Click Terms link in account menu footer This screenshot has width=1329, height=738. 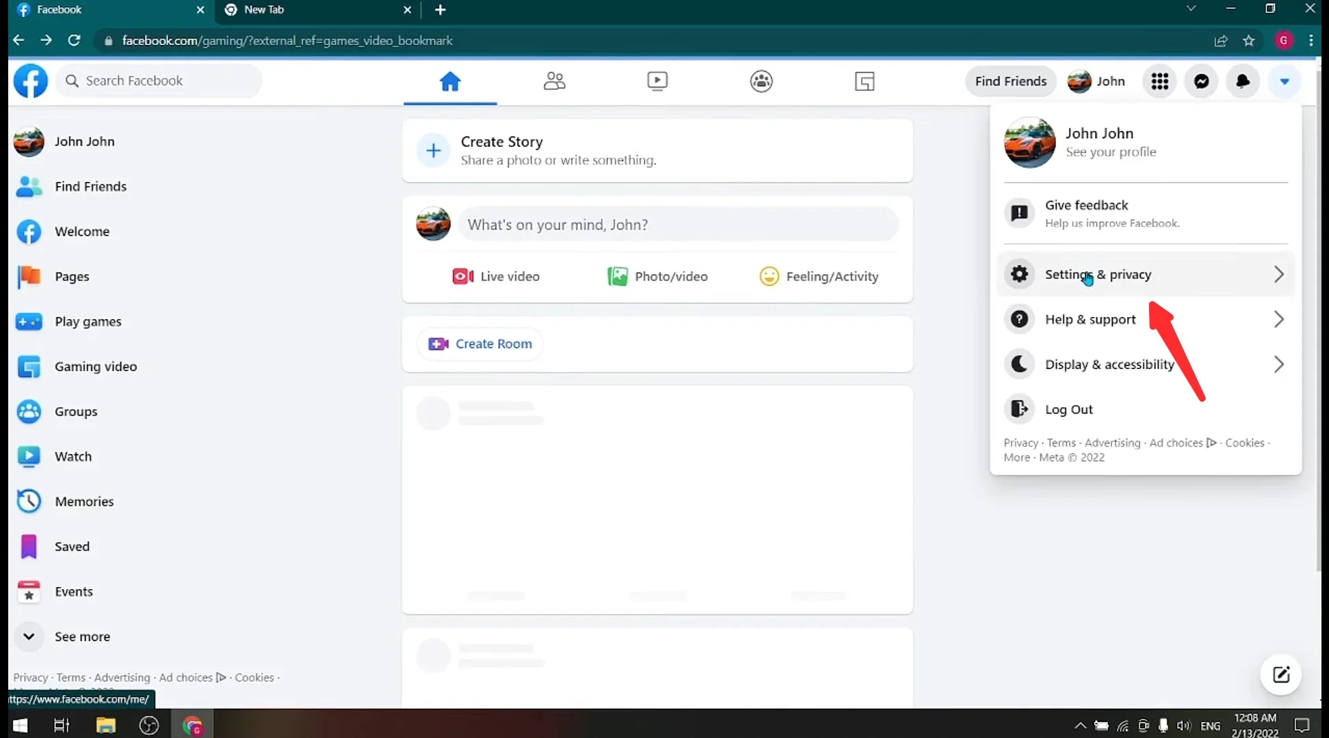[1061, 443]
